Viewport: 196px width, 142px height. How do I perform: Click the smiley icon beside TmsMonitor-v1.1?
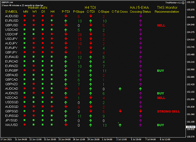coord(183,3)
